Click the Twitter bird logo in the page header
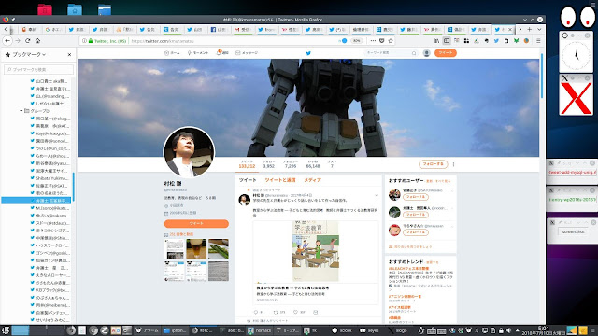The image size is (598, 336). tap(308, 53)
